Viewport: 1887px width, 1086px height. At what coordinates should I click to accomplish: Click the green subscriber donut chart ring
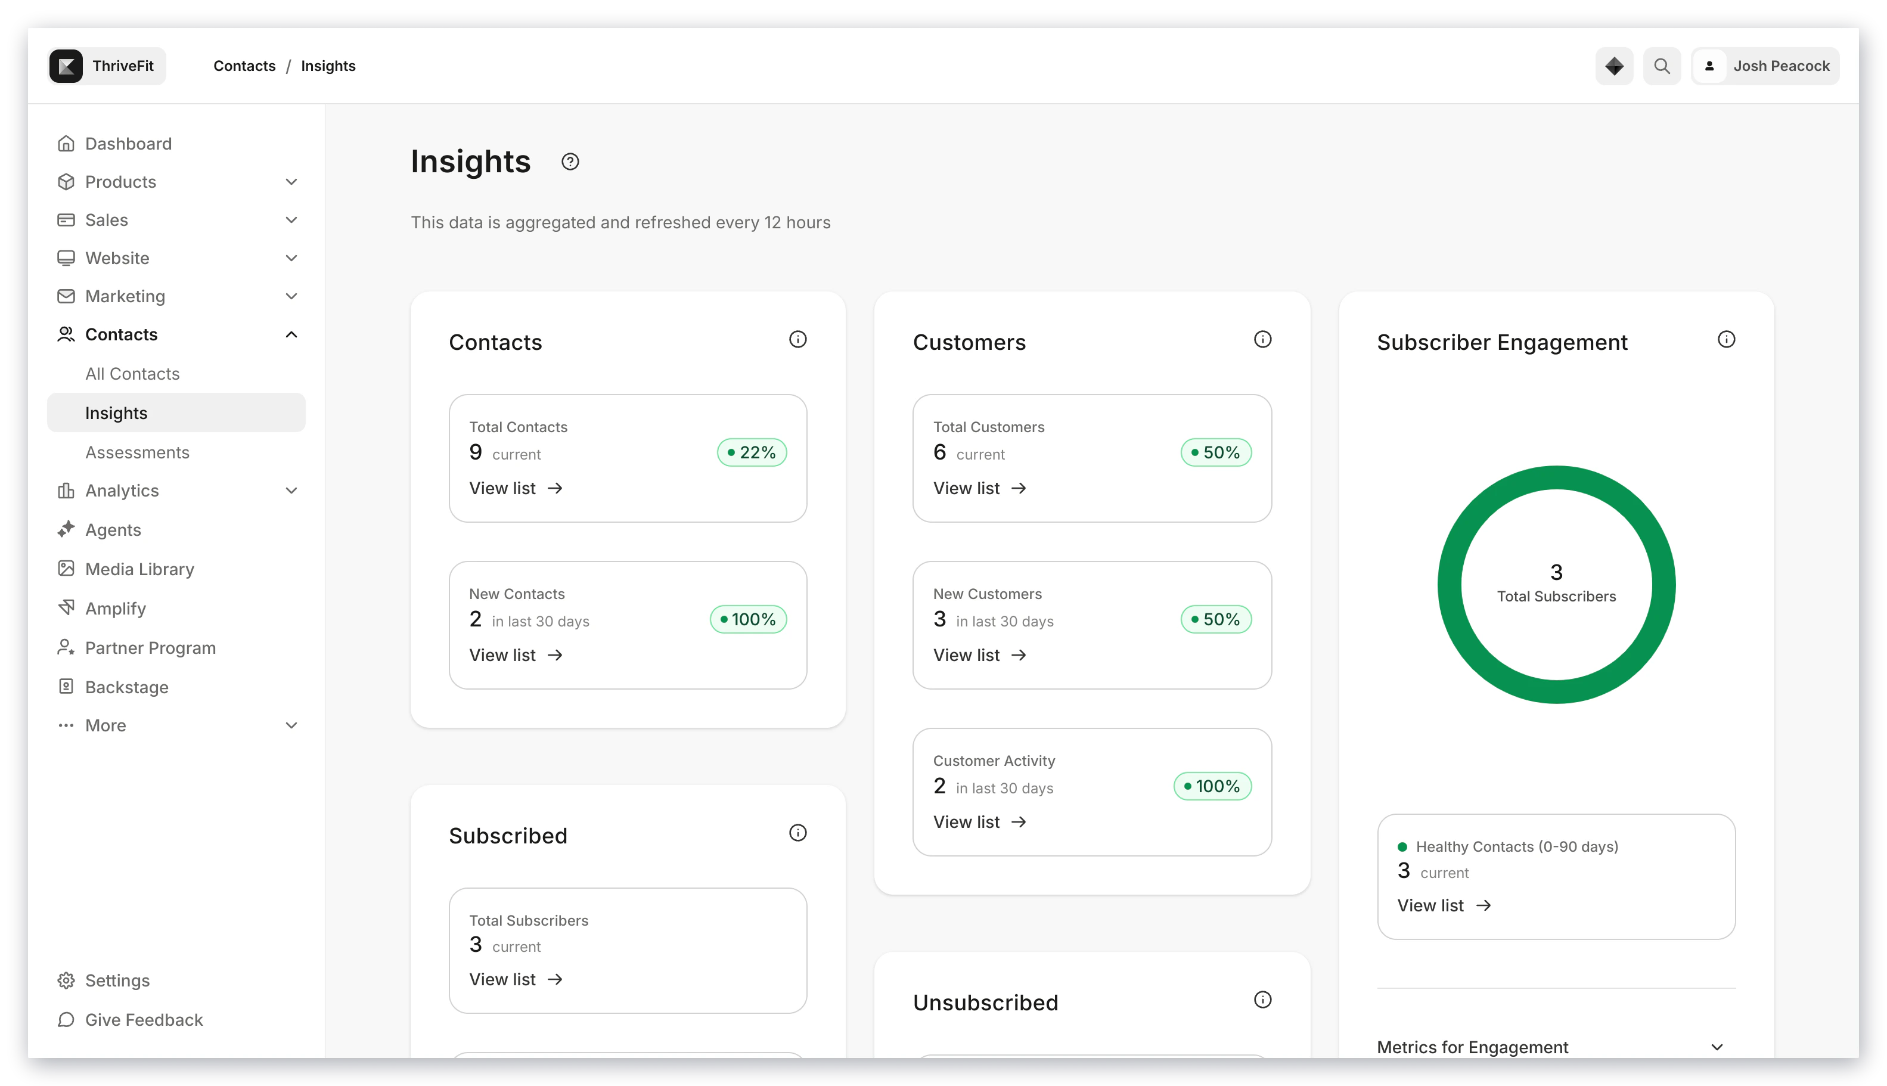pyautogui.click(x=1556, y=477)
